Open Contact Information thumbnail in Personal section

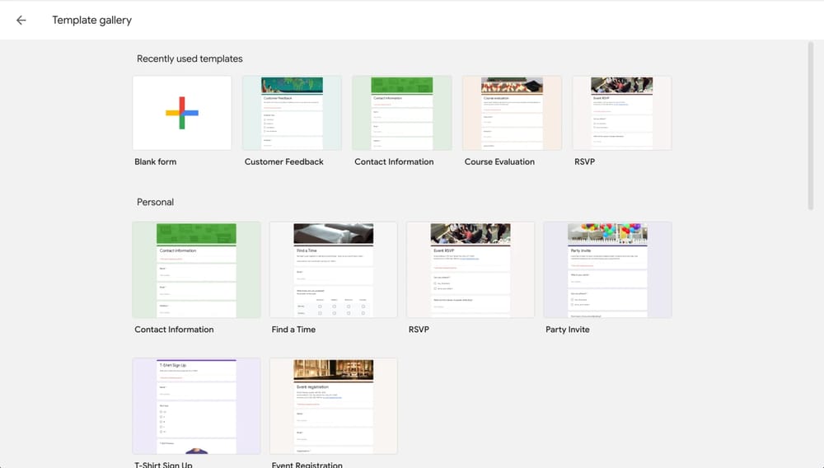click(x=196, y=269)
